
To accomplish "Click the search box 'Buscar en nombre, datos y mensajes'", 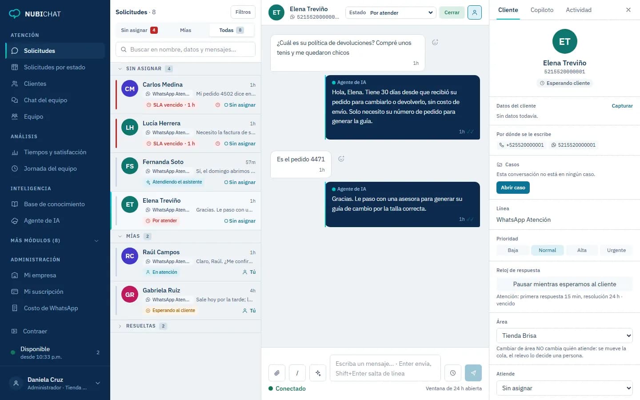I will (x=185, y=49).
